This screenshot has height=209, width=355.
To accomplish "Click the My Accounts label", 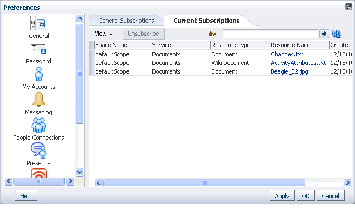I will tap(39, 87).
